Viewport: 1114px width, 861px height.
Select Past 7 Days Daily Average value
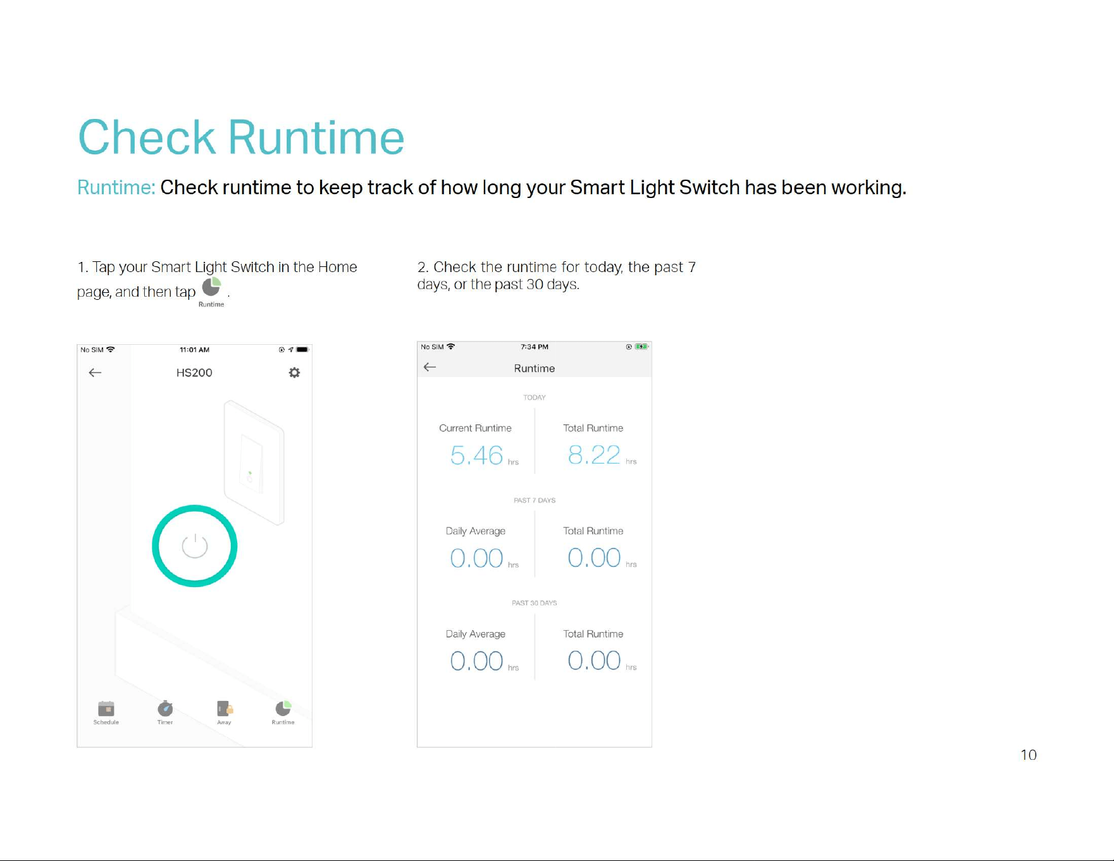pos(477,558)
